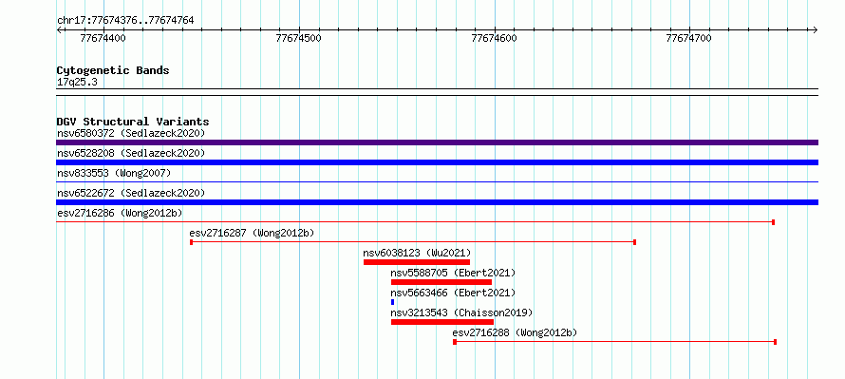Select the blue nsv6522672 variant bar

[x=437, y=202]
